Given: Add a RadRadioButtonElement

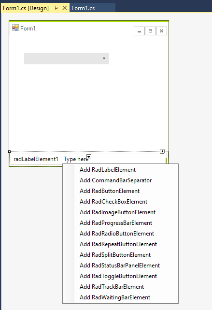Looking at the screenshot, I should 120,234.
